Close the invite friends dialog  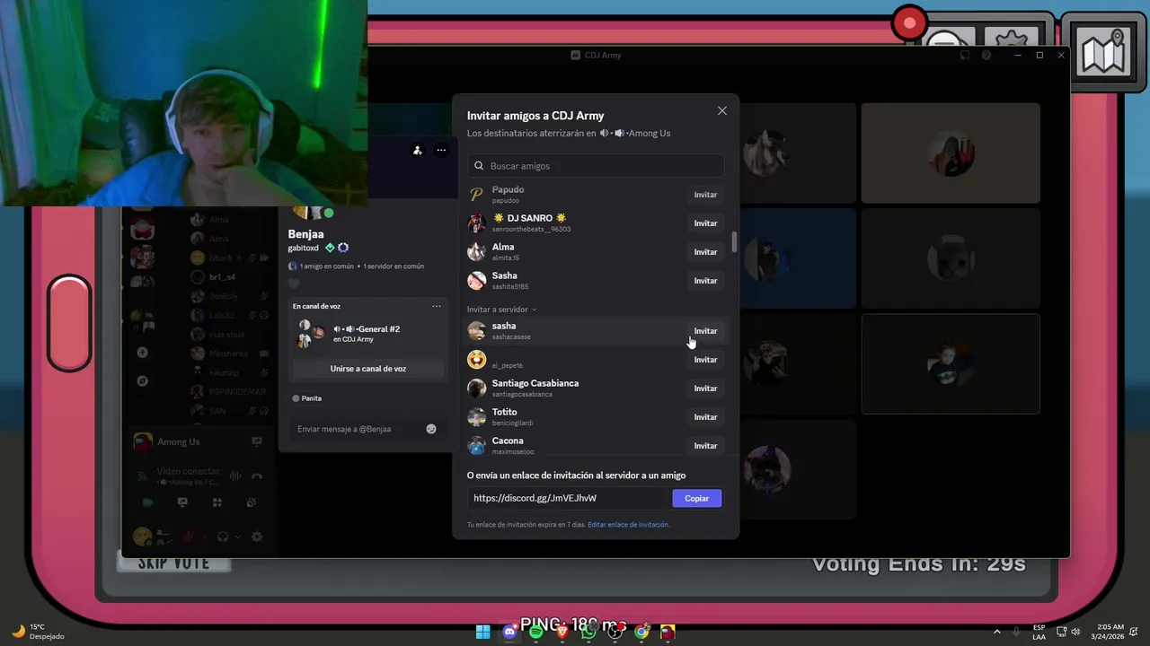(x=721, y=111)
